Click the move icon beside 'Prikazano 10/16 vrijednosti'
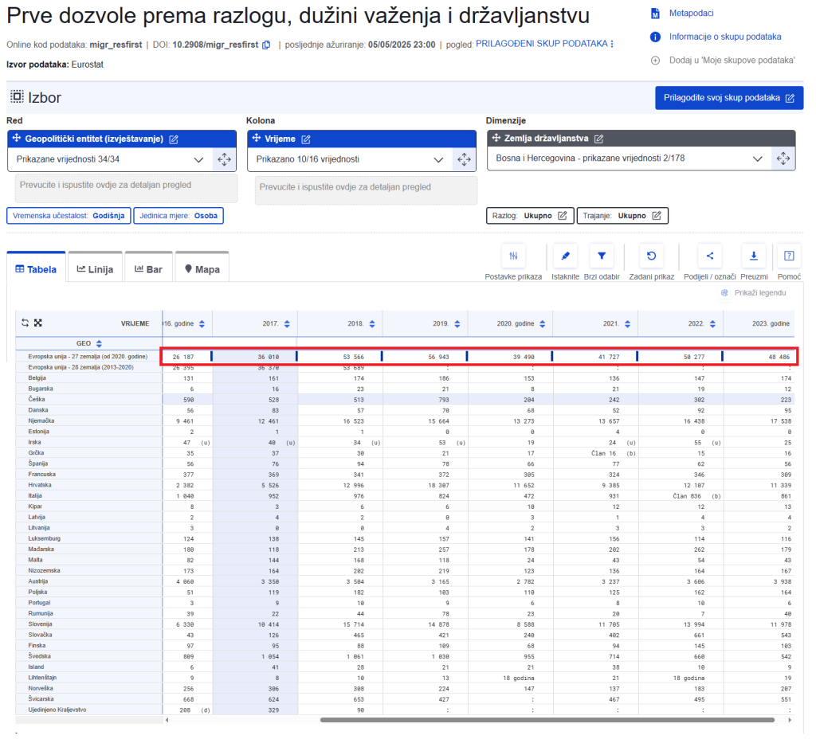816x747 pixels. click(x=465, y=160)
